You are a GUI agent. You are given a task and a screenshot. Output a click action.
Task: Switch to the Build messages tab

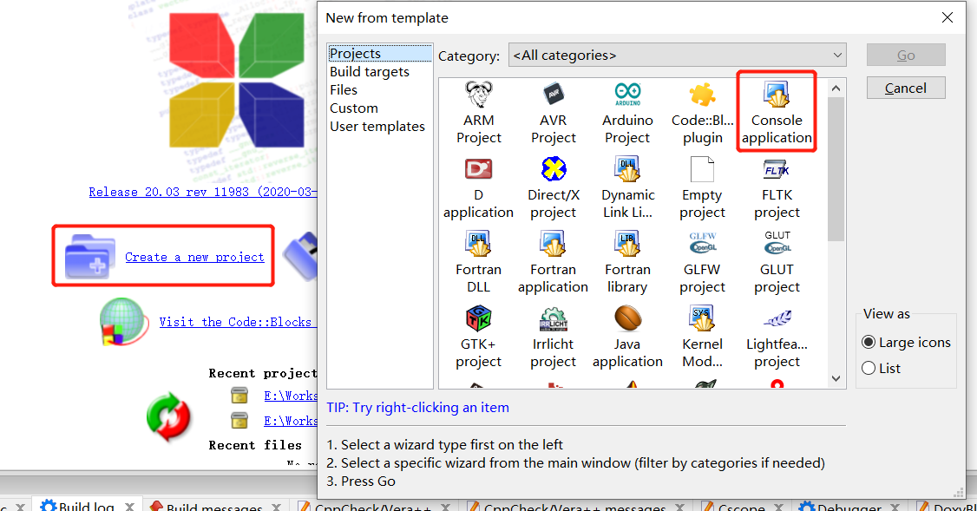(215, 504)
